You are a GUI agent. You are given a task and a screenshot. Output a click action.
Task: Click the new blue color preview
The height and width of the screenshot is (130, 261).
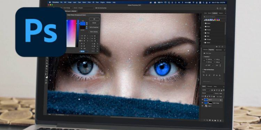point(83,24)
